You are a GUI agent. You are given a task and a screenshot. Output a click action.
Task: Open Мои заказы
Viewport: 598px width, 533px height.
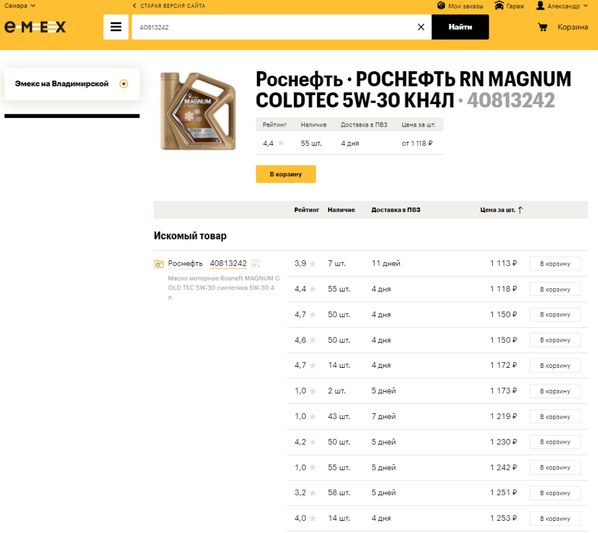[465, 6]
